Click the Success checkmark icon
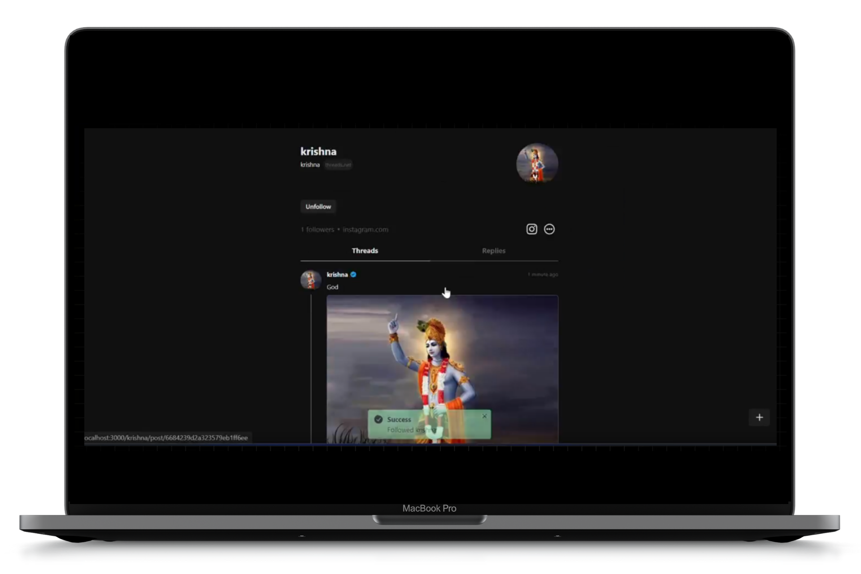Screen dimensions: 861x574 coord(378,419)
